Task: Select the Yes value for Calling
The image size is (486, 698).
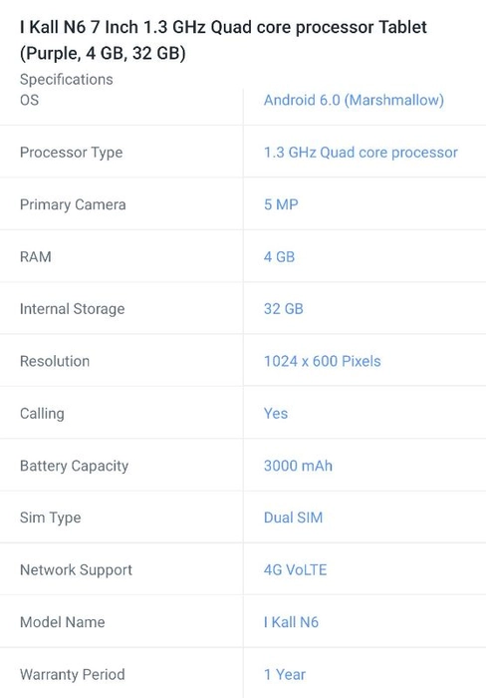Action: (x=276, y=413)
